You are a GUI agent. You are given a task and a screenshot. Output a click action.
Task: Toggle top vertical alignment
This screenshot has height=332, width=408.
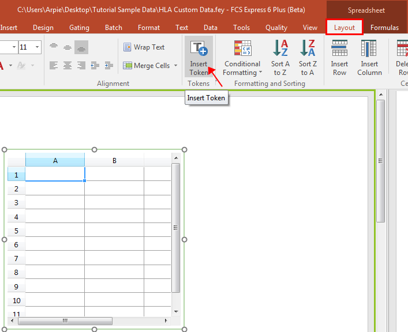pyautogui.click(x=54, y=47)
